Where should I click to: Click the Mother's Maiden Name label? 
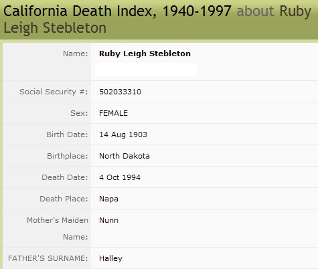click(58, 228)
